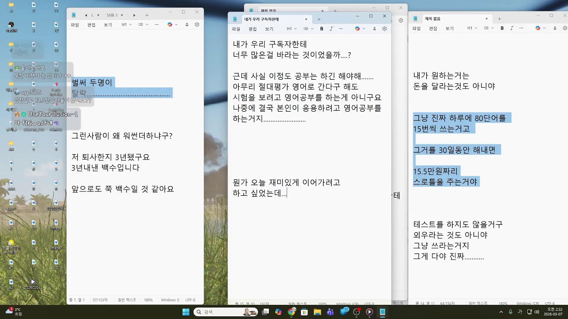Image resolution: width=568 pixels, height=319 pixels.
Task: Toggle bold in the right 제목 없음 Notepad window
Action: pos(502,28)
